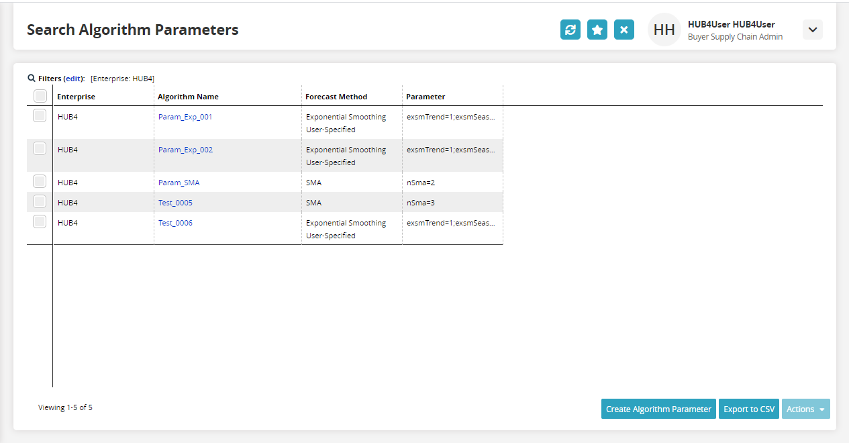The width and height of the screenshot is (849, 443).
Task: Click the X close-tab icon
Action: coord(624,30)
